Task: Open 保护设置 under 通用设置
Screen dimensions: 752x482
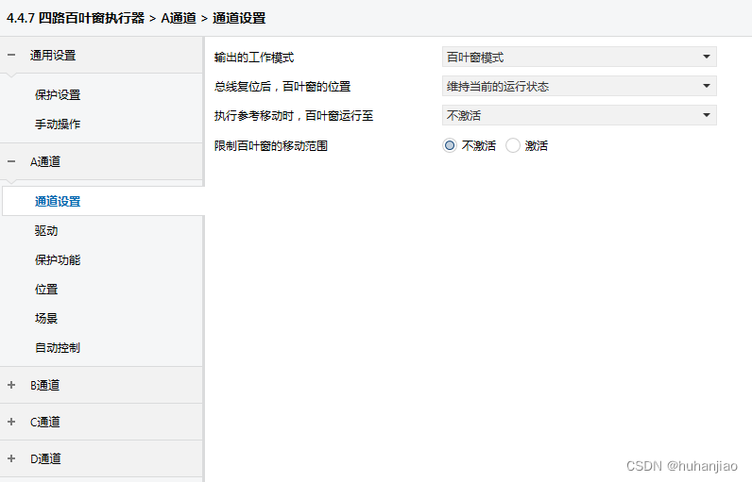Action: click(x=58, y=95)
